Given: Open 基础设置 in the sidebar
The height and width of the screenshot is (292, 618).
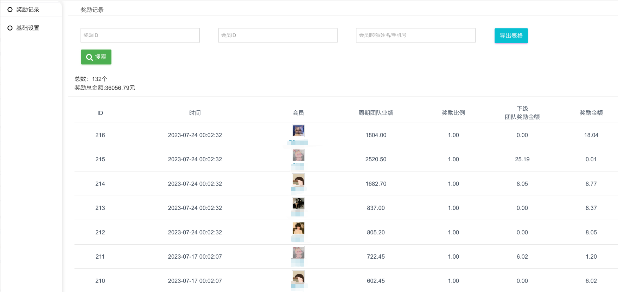Looking at the screenshot, I should [28, 28].
